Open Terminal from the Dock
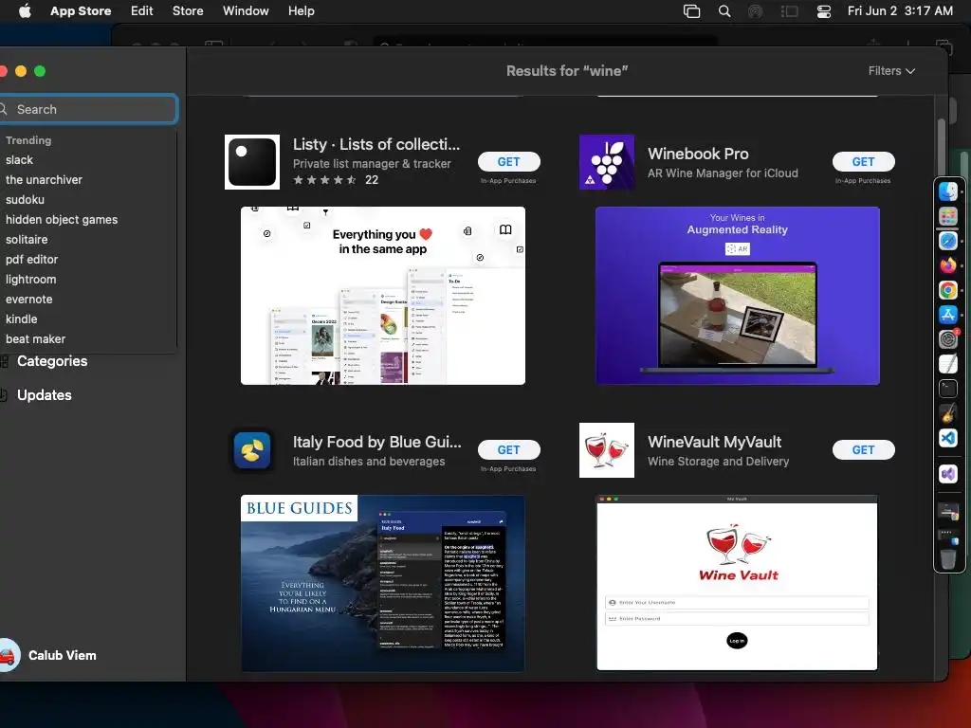Viewport: 971px width, 728px height. pyautogui.click(x=948, y=388)
